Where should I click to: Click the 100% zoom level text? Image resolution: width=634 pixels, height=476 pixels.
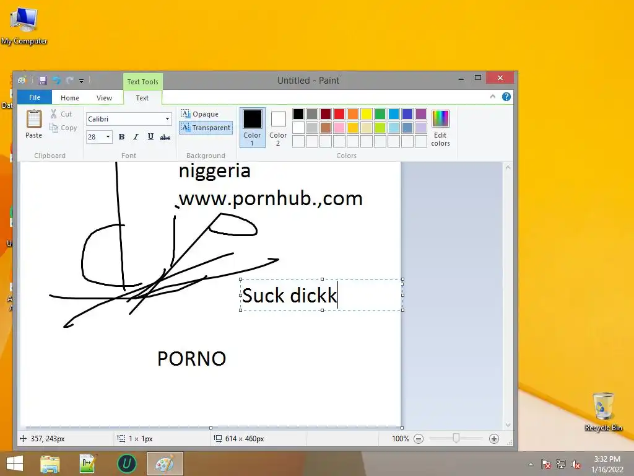401,439
